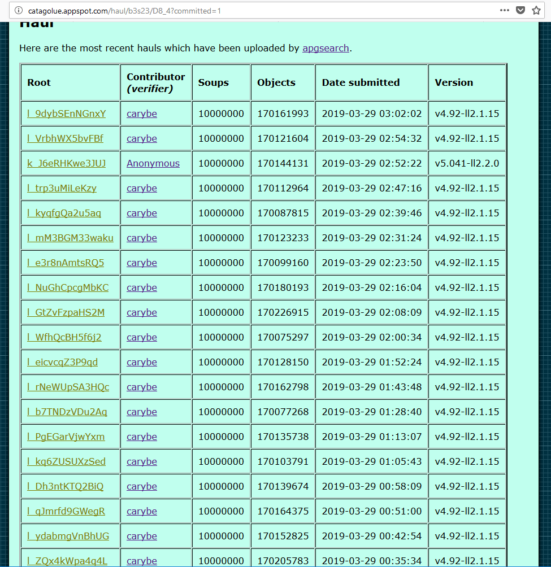Viewport: 551px width, 567px height.
Task: Open carybe link in l_Dh3ntKTQ2BiQ row
Action: click(x=142, y=486)
